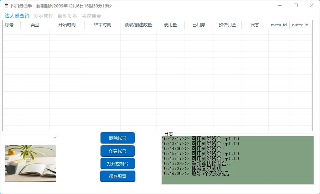The image size is (320, 194).
Task: Click the 结束时间 column header
Action: pos(103,25)
